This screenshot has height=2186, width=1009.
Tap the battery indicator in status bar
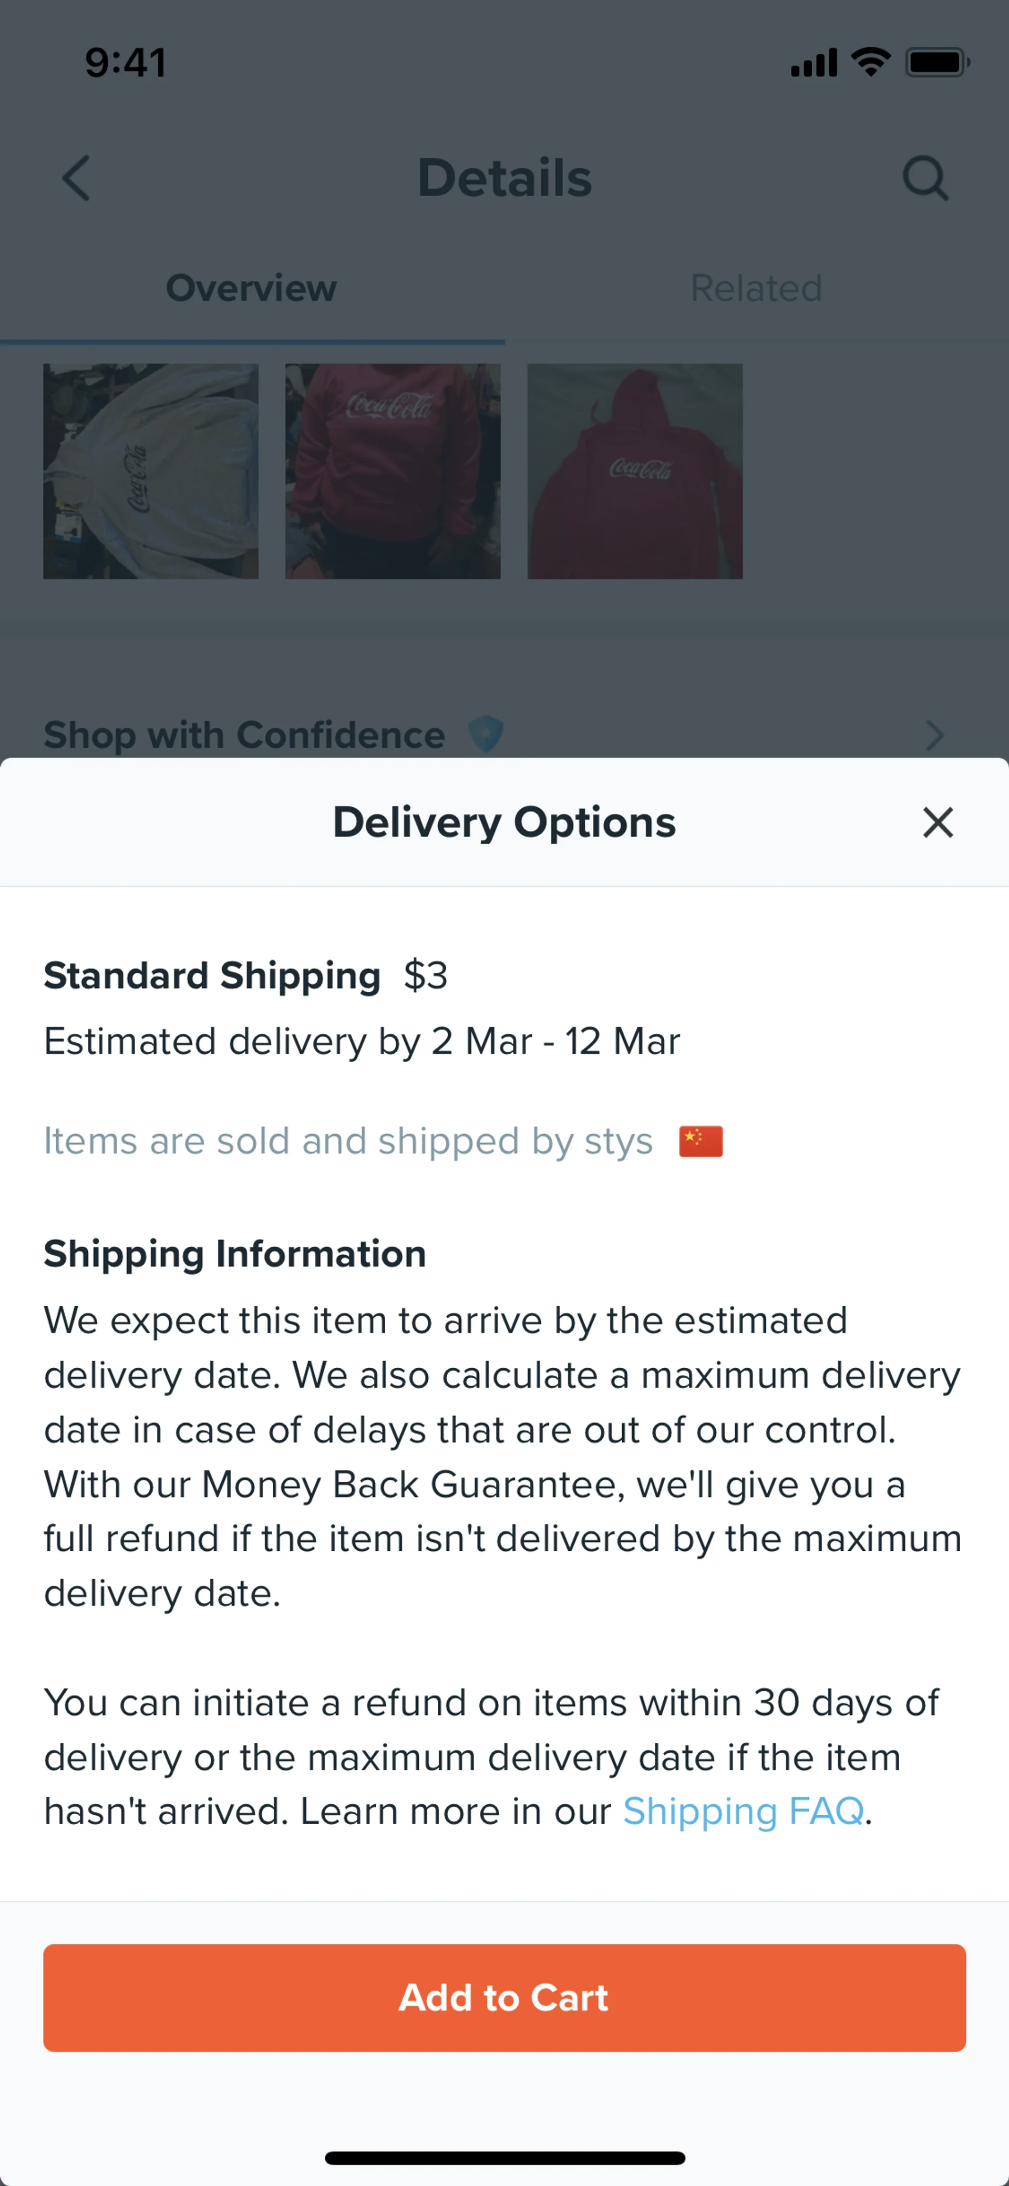pyautogui.click(x=937, y=62)
